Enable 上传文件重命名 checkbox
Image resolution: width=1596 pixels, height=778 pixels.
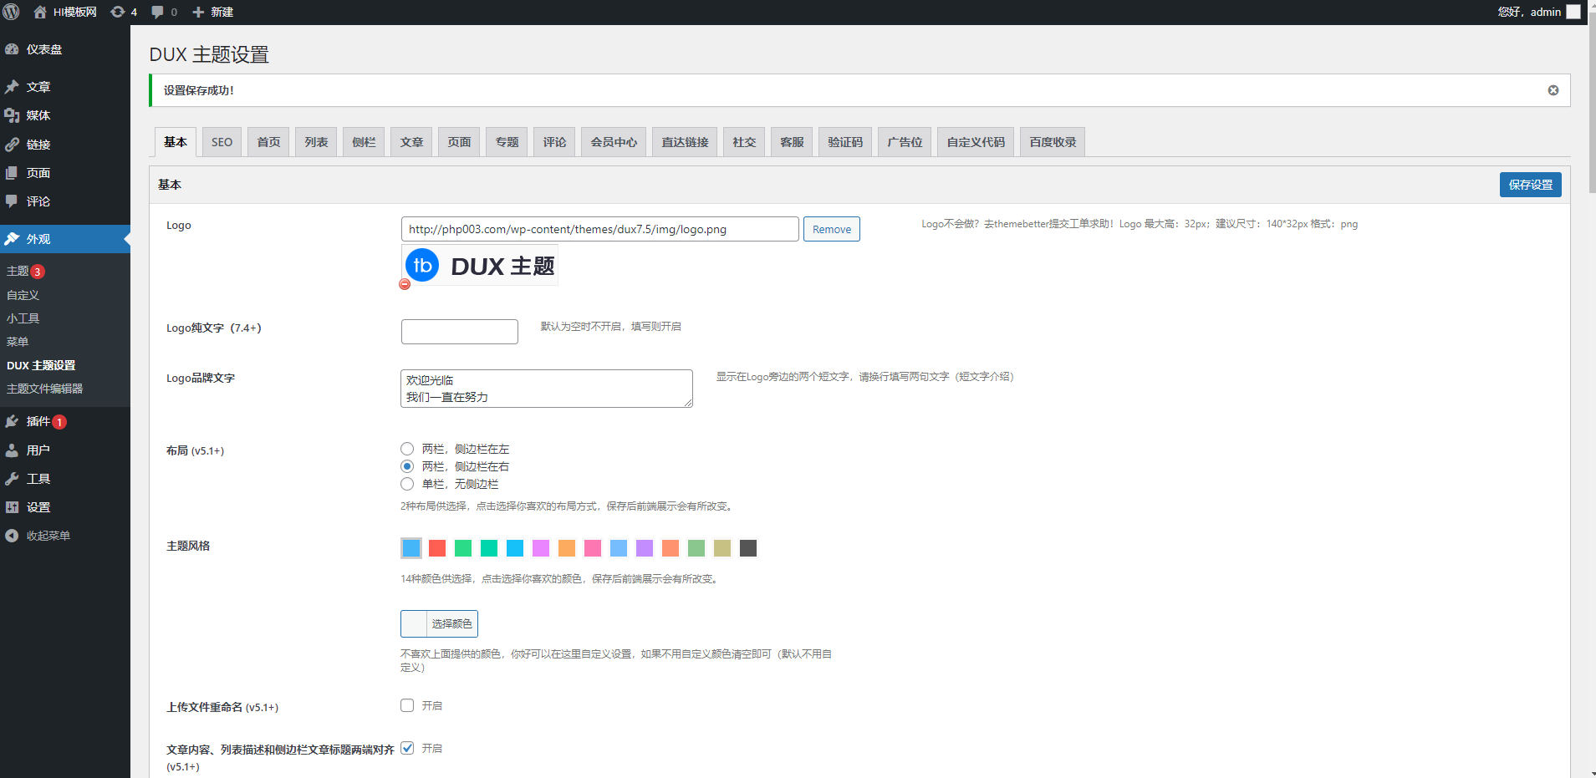[407, 705]
